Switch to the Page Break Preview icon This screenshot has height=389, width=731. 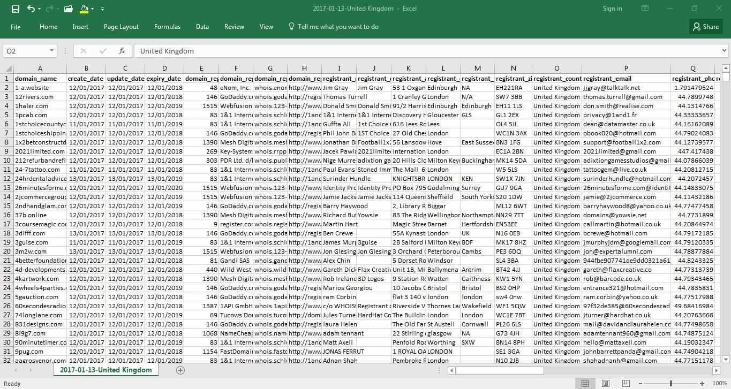pos(626,383)
